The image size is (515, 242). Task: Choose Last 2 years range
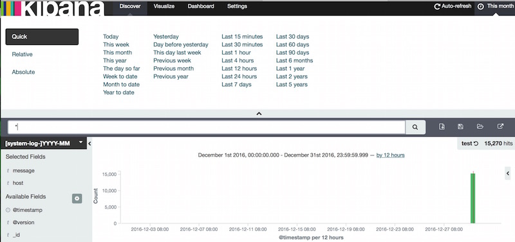(292, 76)
